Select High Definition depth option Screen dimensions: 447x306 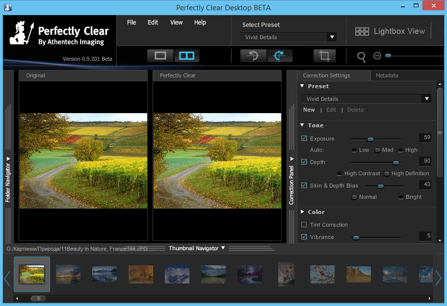coord(387,173)
